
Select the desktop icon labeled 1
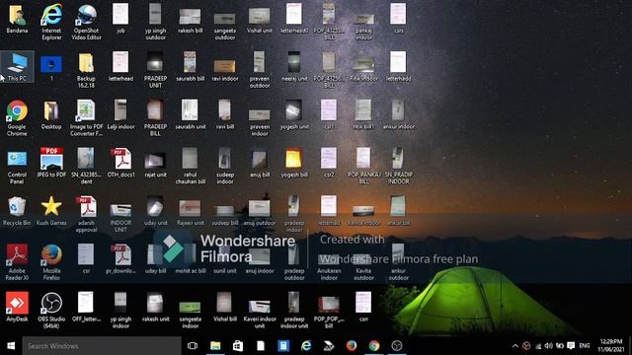point(51,67)
